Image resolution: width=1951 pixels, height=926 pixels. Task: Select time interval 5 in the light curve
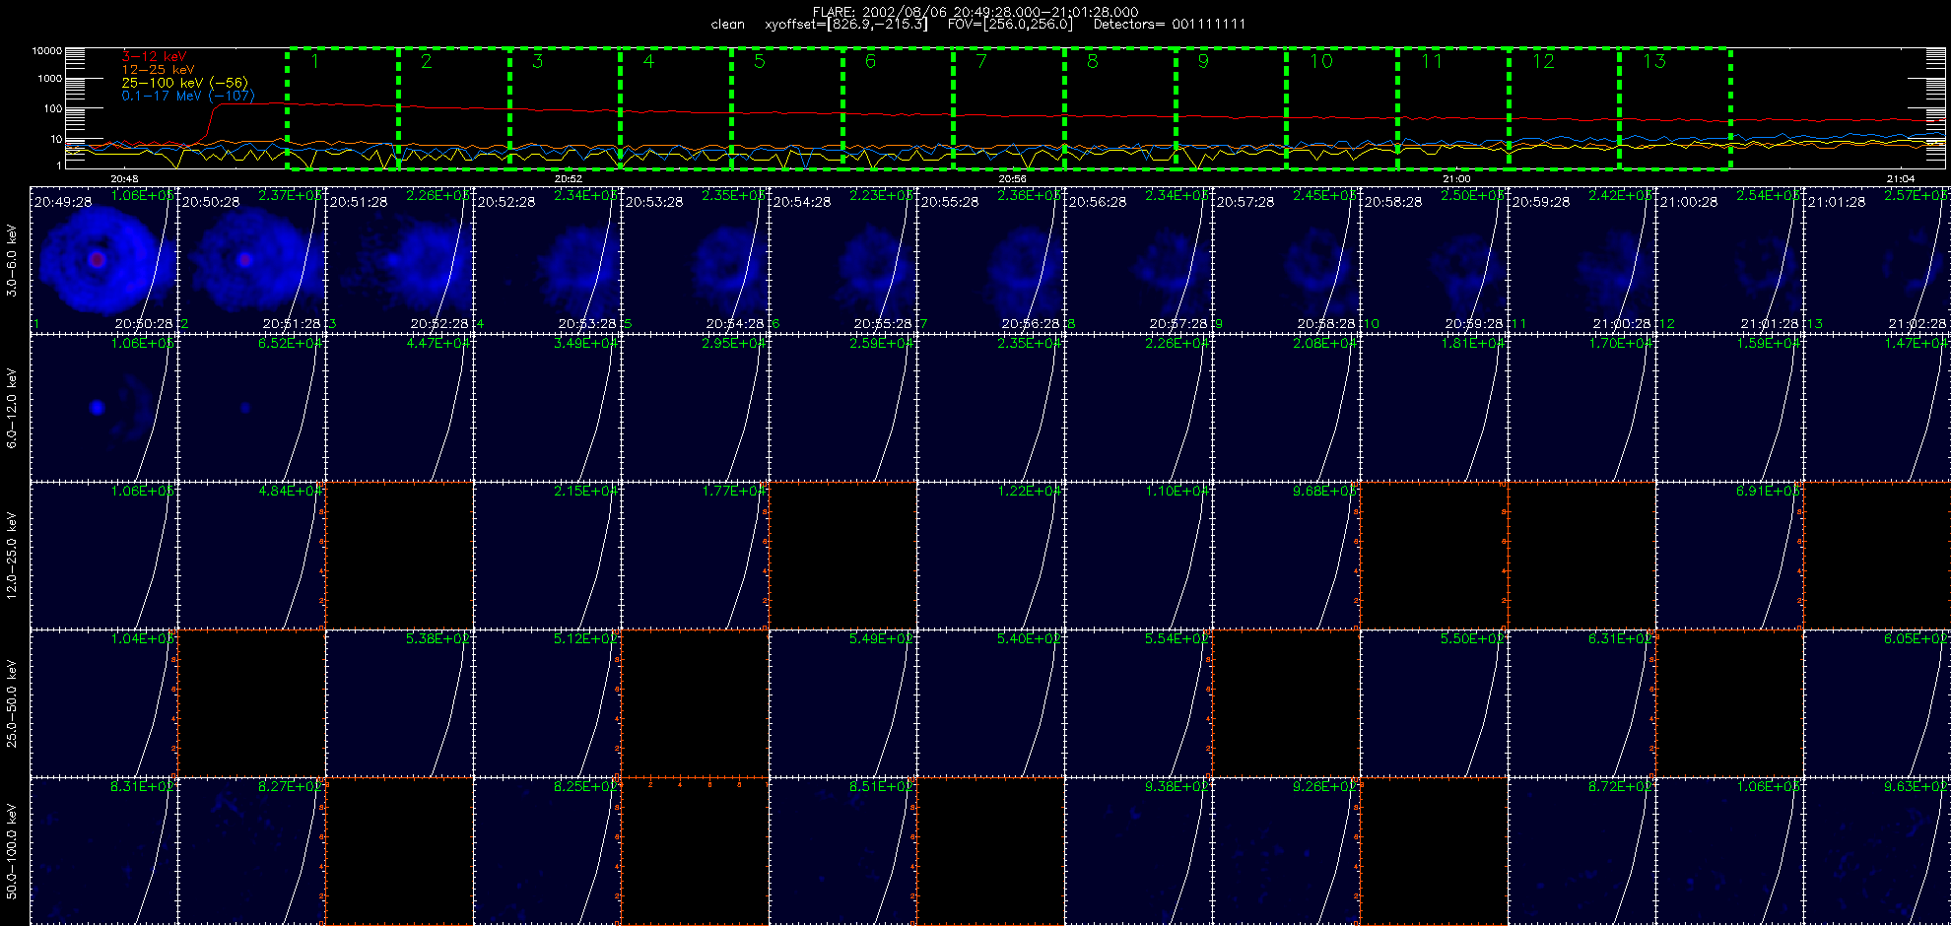(787, 108)
